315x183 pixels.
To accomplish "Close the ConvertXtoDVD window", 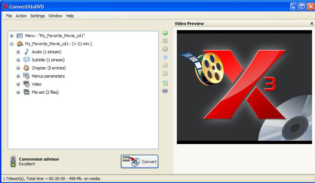I will pos(311,6).
